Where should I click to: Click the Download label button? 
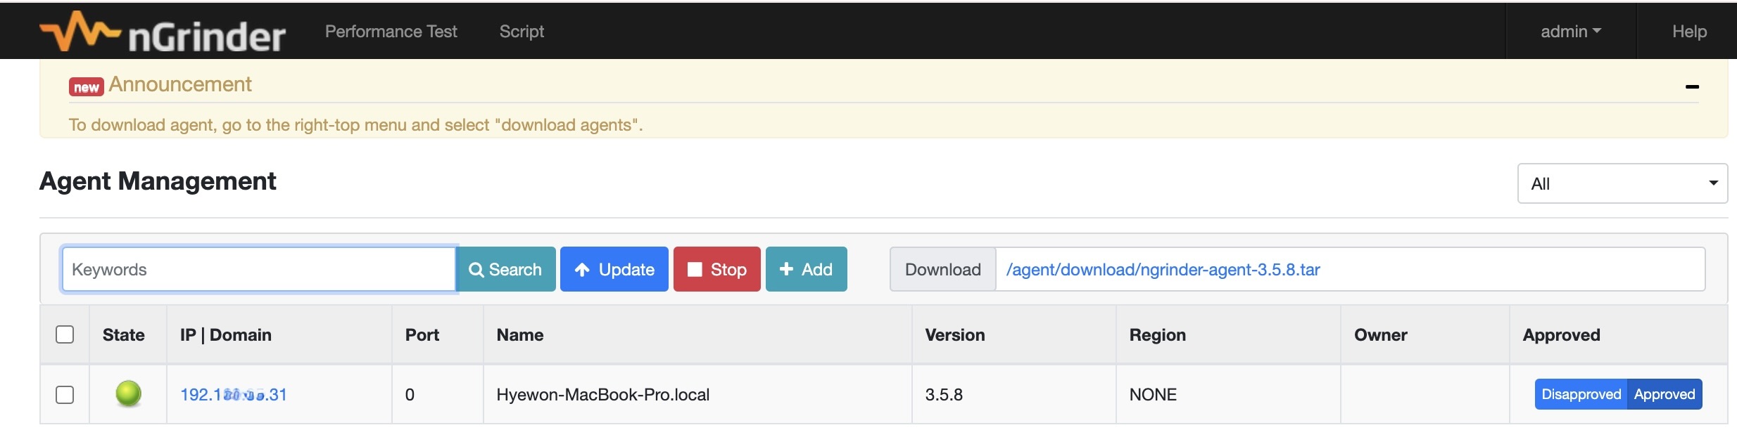click(942, 269)
